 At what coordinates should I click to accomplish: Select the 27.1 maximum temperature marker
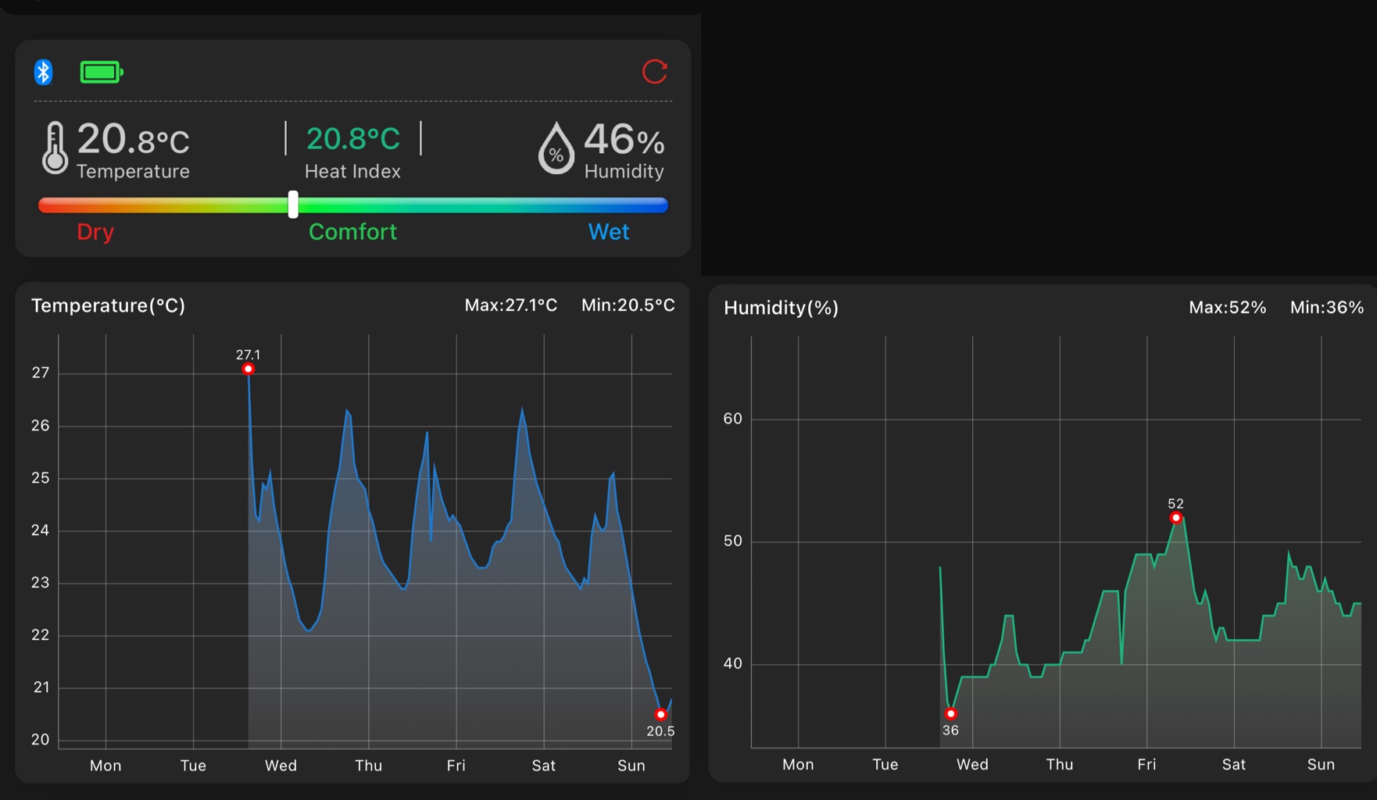click(248, 369)
